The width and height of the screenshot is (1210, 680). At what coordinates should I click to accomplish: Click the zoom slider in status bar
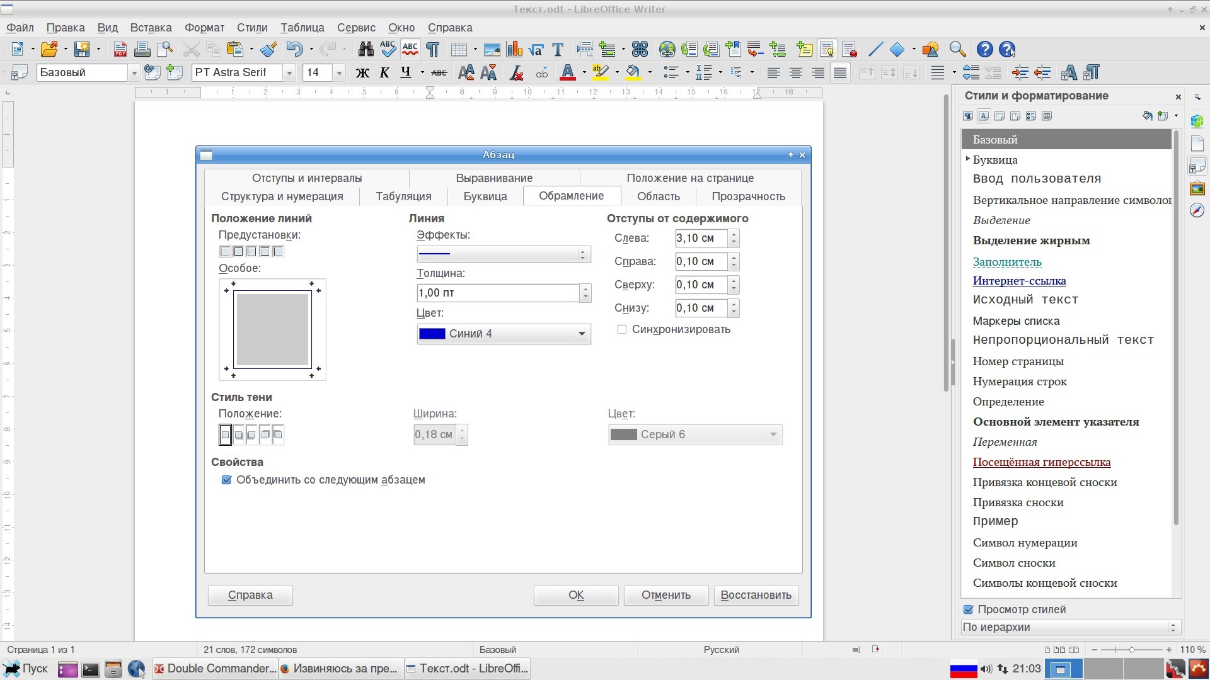point(1131,649)
